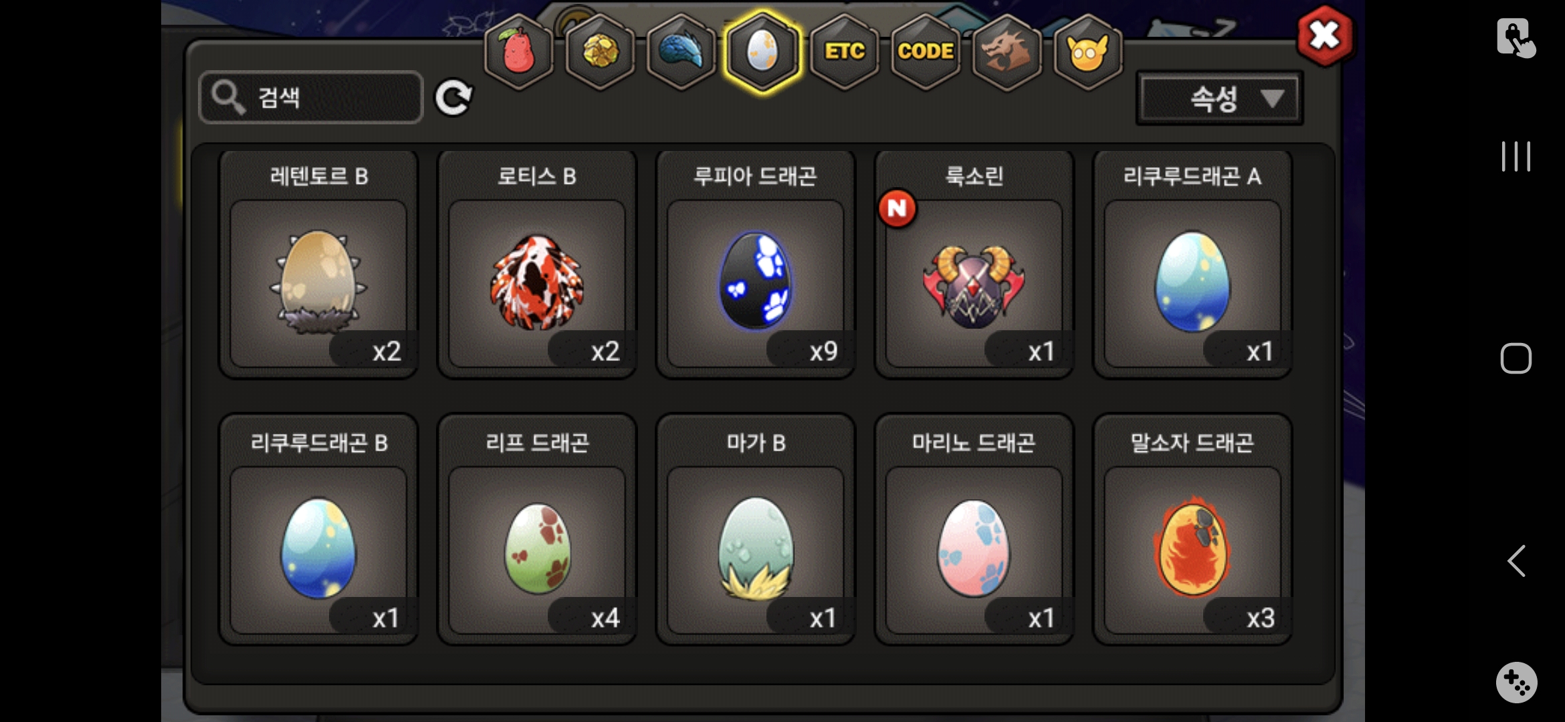
Task: Open the ETC items tab
Action: 844,51
